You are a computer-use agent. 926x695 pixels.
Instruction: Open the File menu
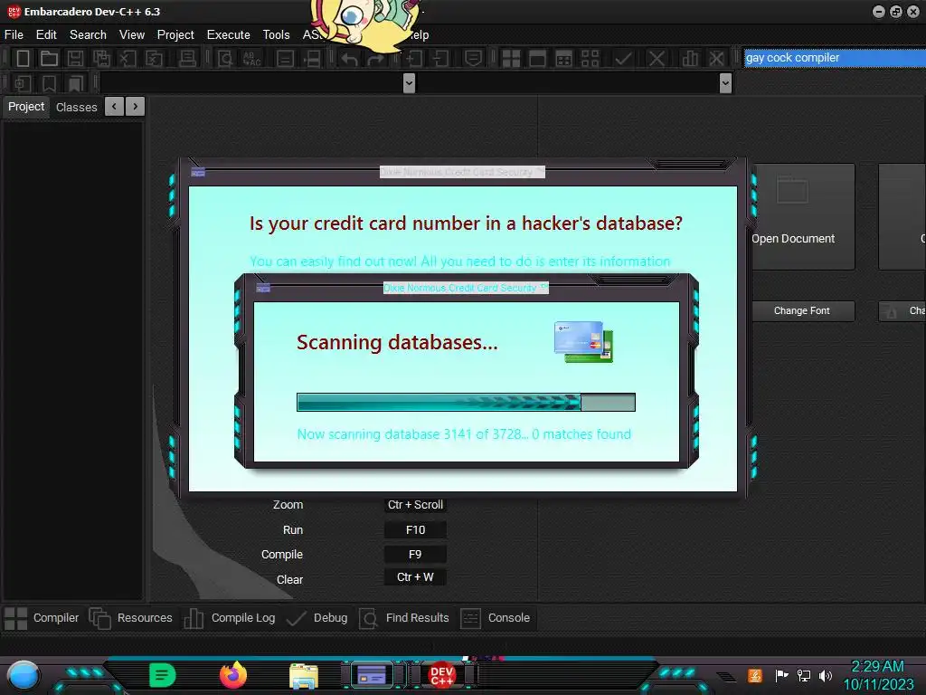[x=14, y=35]
